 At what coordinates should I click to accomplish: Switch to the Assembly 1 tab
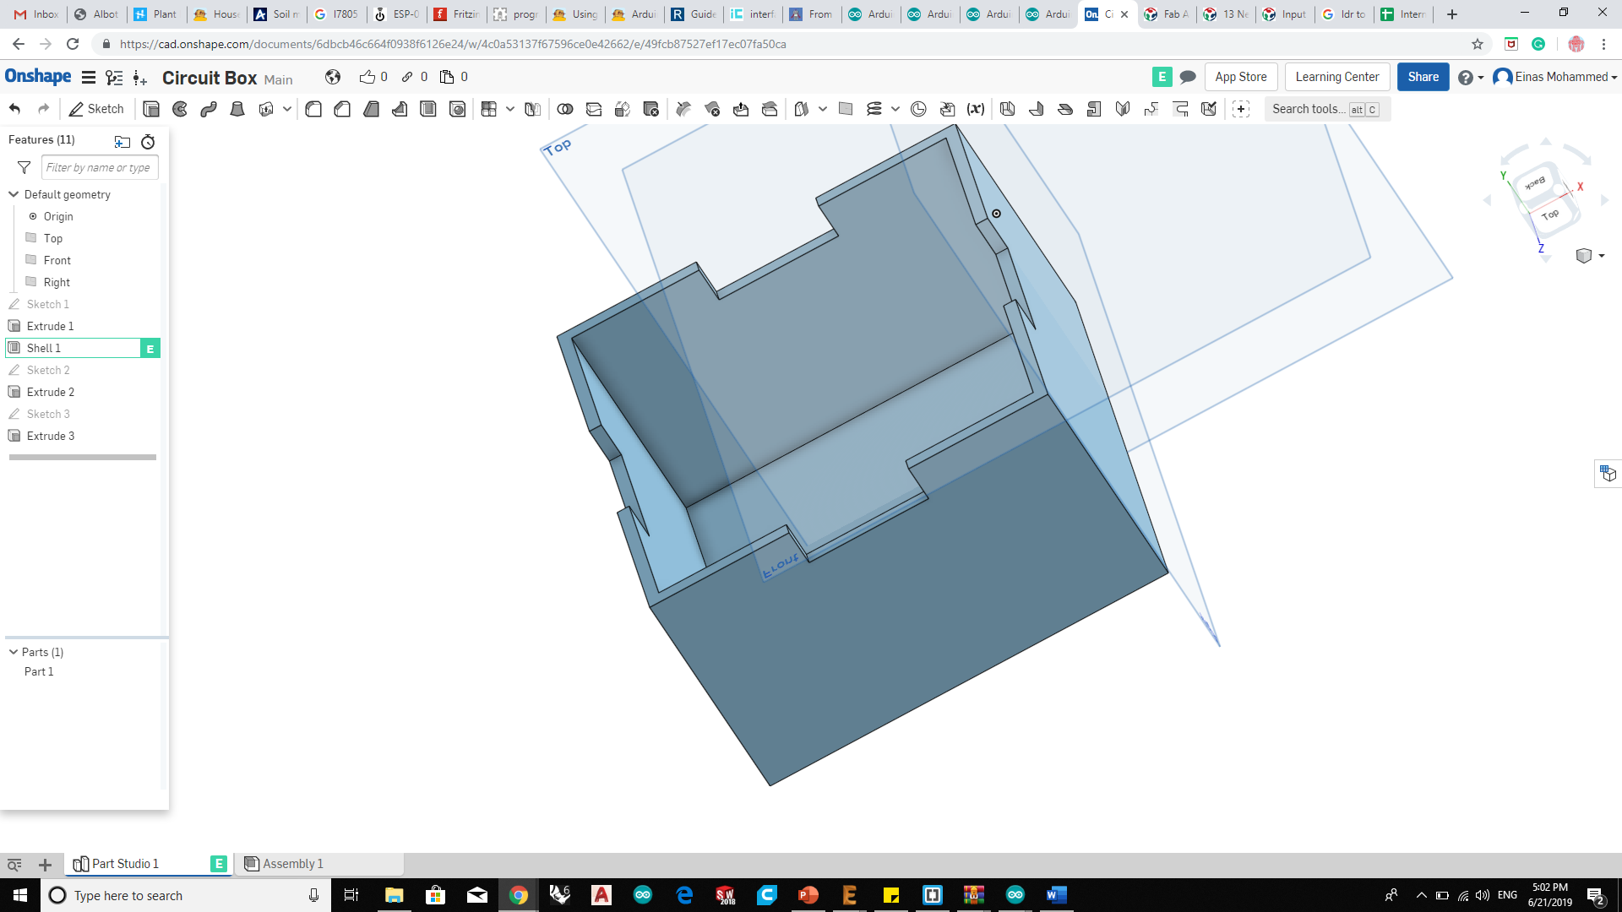tap(291, 864)
